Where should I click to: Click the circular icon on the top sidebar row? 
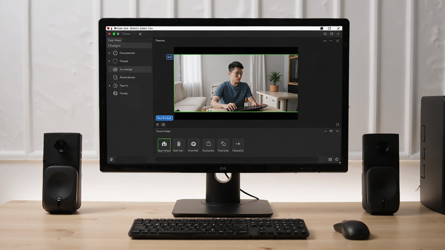[x=115, y=53]
